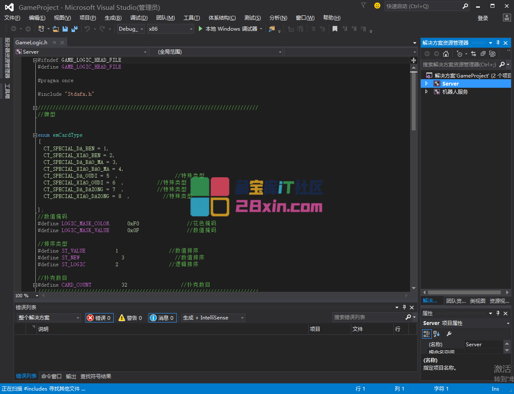
Task: Click the feedback smiley face icon
Action: click(x=377, y=6)
